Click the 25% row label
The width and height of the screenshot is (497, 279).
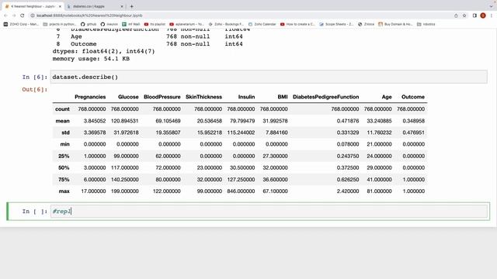(64, 156)
